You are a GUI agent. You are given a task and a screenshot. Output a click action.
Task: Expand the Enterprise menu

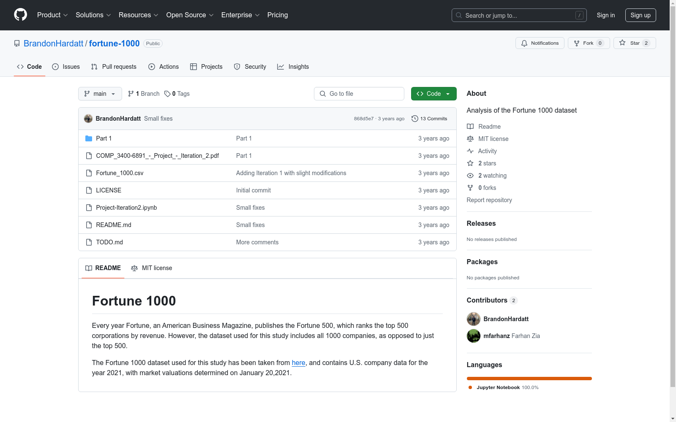(x=240, y=15)
